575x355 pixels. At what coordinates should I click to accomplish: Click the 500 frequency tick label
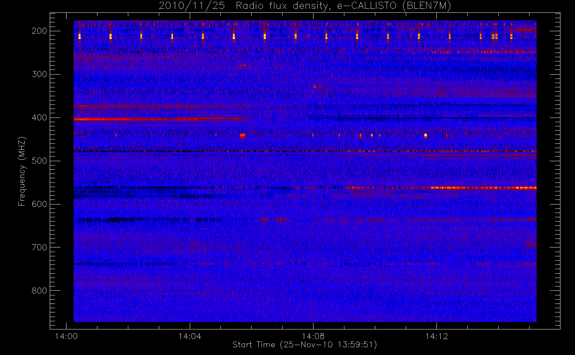[39, 161]
